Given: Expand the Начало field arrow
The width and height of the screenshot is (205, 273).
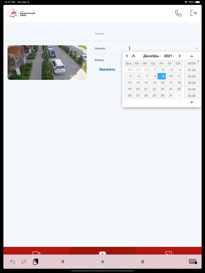Looking at the screenshot, I should (197, 49).
